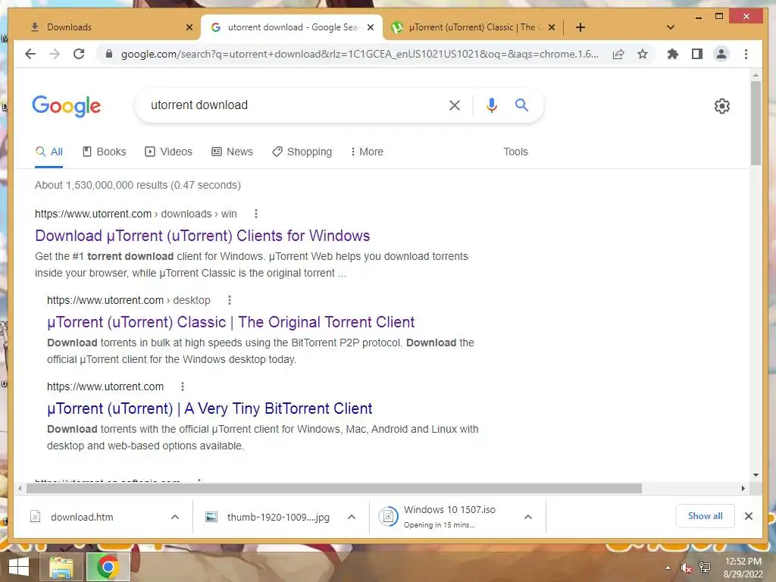776x582 pixels.
Task: Open options for utorrent.com downloads result
Action: [x=256, y=214]
